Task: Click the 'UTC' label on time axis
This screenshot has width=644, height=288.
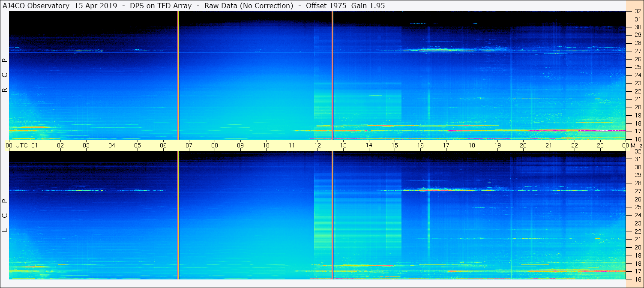Action: (21, 145)
